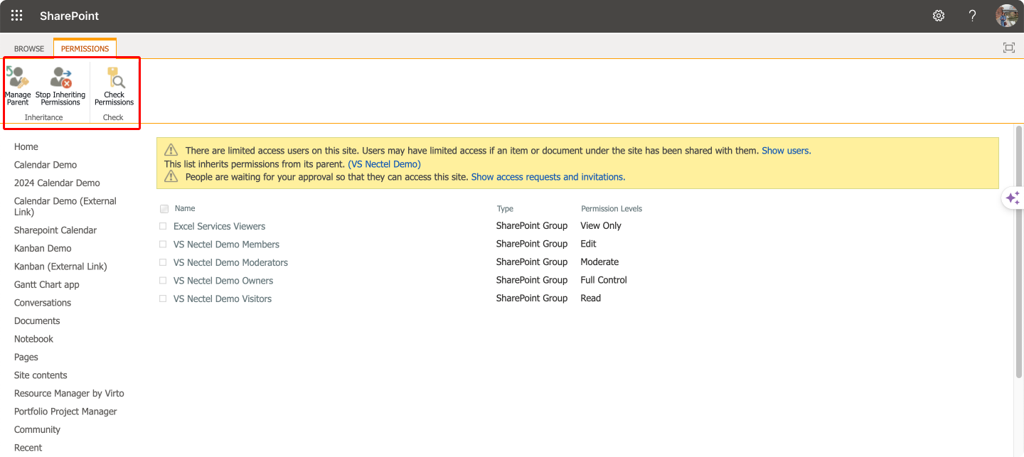Open Portfolio Project Manager in the sidebar
The width and height of the screenshot is (1024, 457).
[x=65, y=412]
